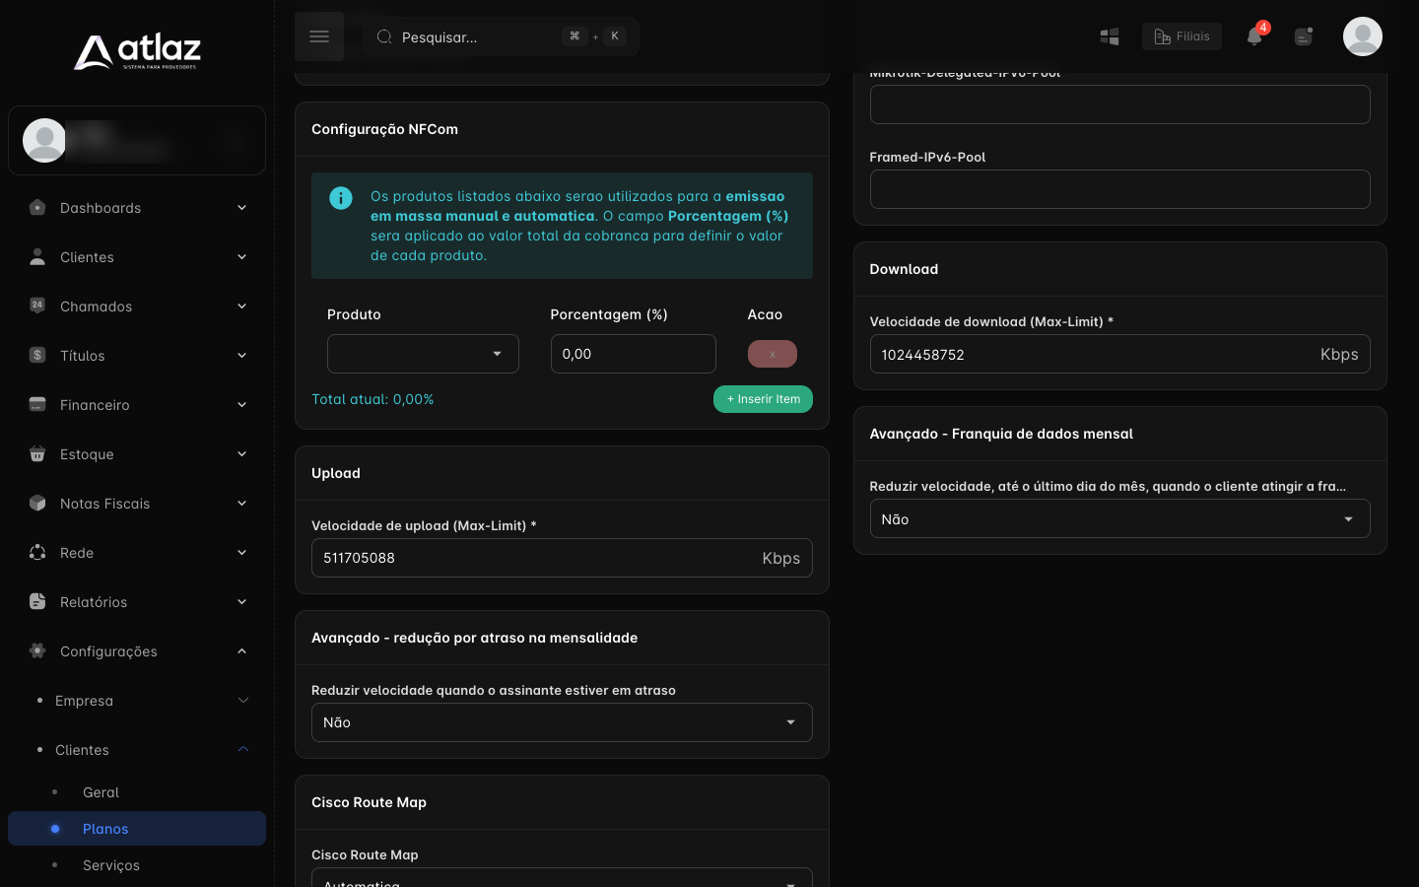Image resolution: width=1419 pixels, height=887 pixels.
Task: Click the upload speed field 511705088
Action: 562,558
